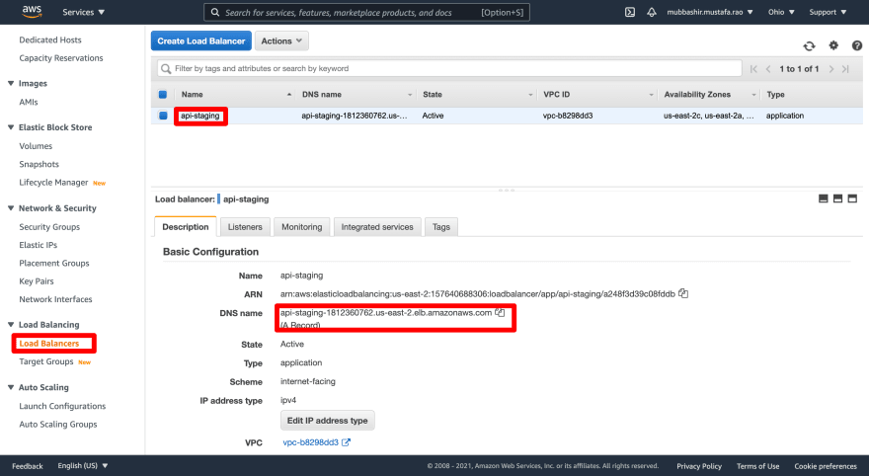Open Load Balancers in sidebar
This screenshot has height=476, width=869.
click(49, 343)
